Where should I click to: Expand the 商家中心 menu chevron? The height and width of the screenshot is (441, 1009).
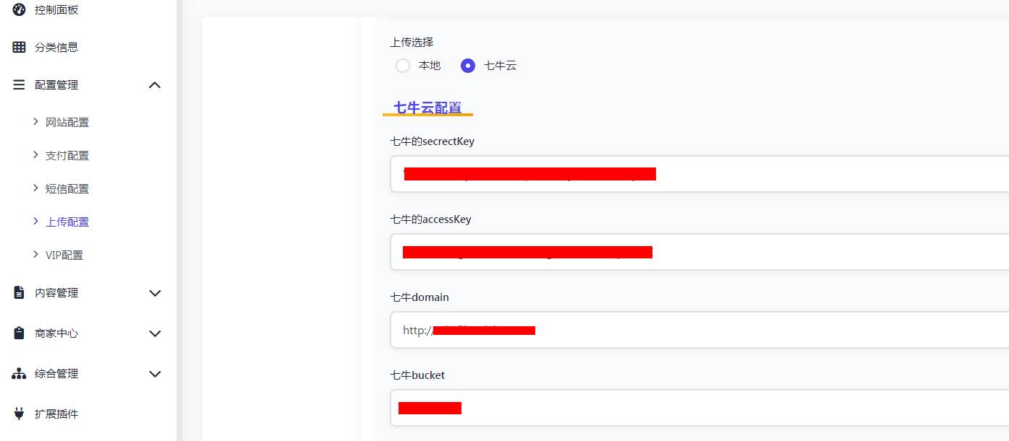154,333
